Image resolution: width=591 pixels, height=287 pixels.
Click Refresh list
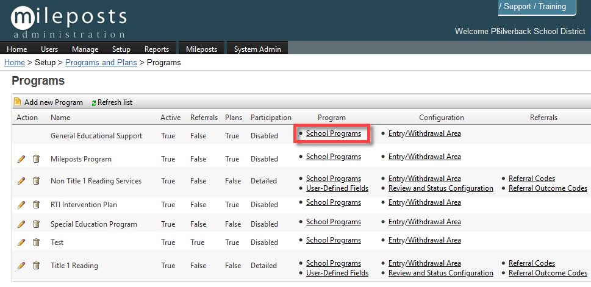tap(115, 102)
